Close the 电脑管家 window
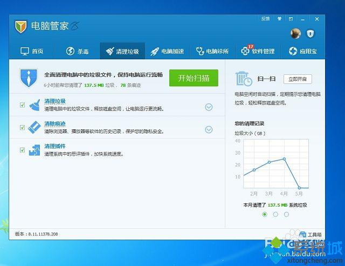 pyautogui.click(x=317, y=19)
